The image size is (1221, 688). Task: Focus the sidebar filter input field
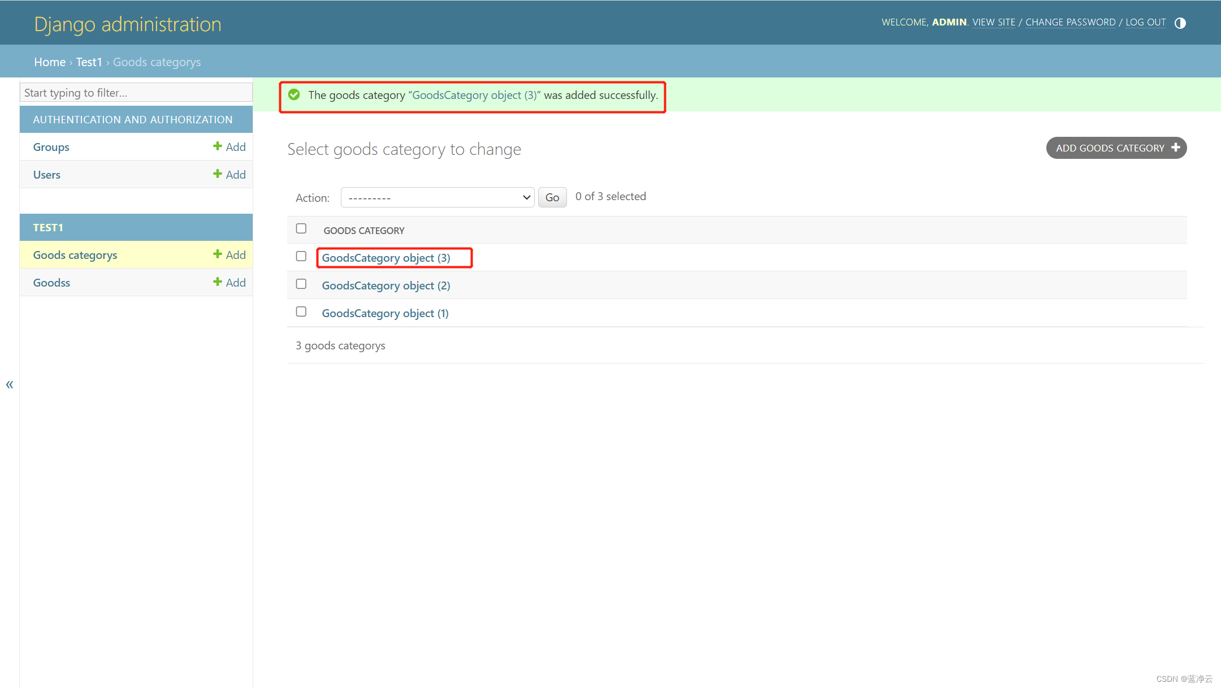pyautogui.click(x=136, y=93)
